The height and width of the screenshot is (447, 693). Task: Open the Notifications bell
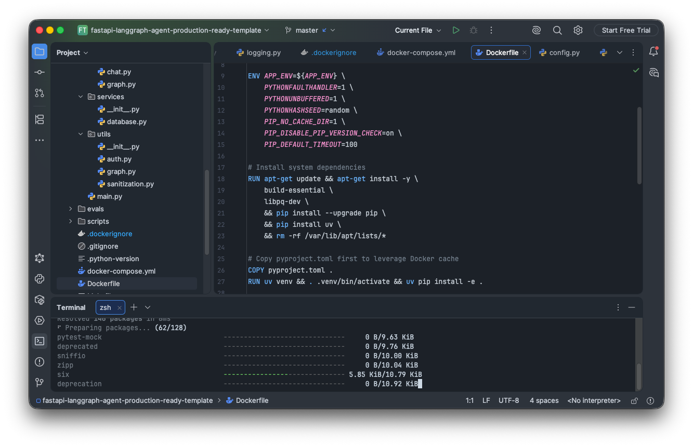pyautogui.click(x=653, y=51)
